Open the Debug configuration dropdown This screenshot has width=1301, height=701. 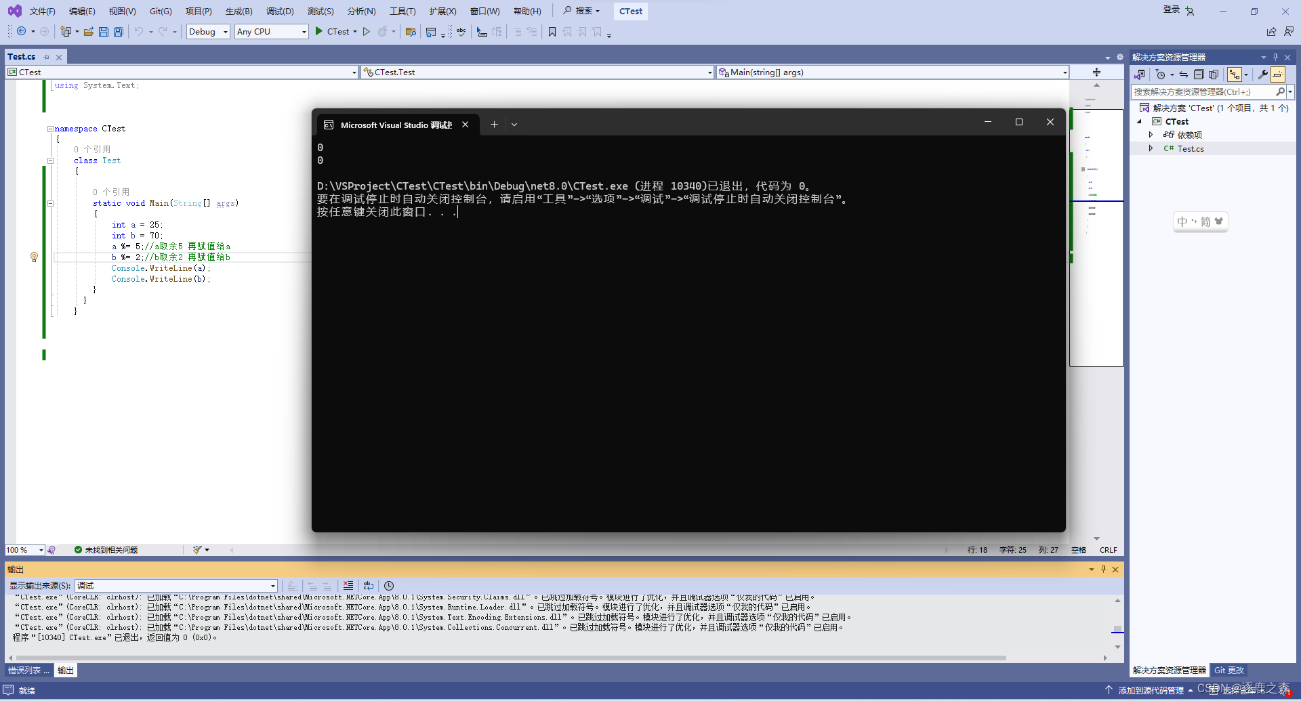point(208,32)
